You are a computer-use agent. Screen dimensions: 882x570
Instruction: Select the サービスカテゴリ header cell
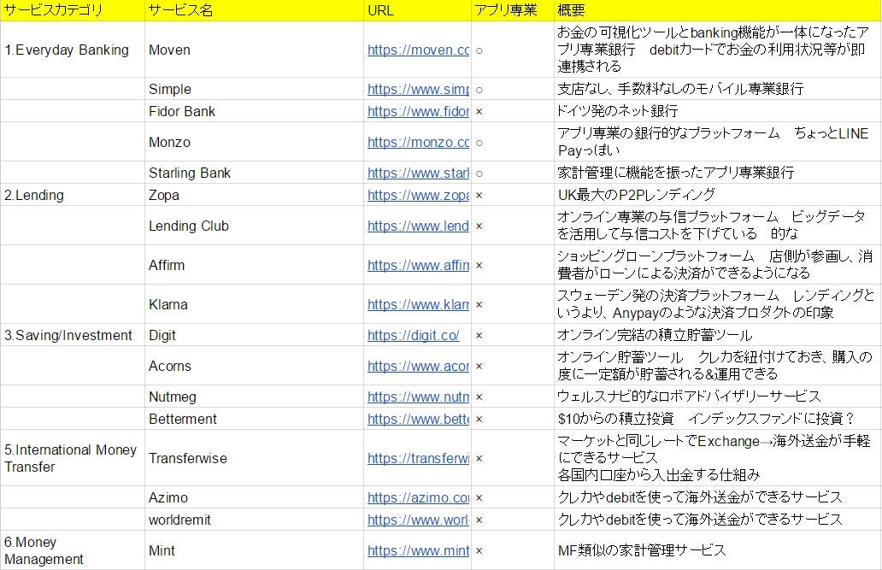click(x=73, y=11)
